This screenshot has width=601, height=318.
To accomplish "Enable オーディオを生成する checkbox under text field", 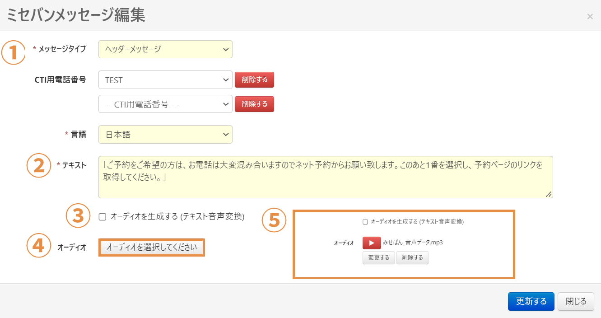I will point(102,217).
